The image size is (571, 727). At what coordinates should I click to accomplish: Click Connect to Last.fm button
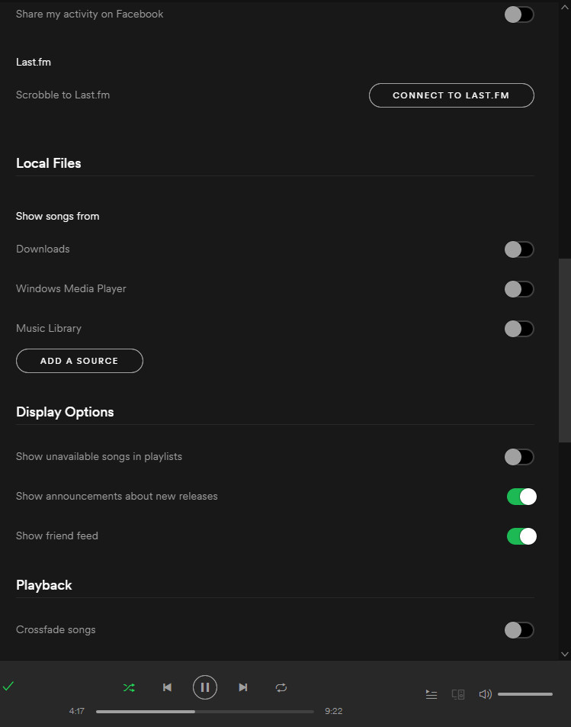(451, 95)
